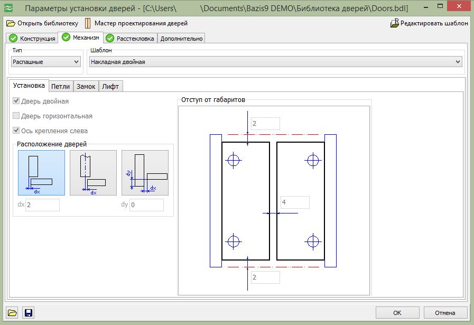
Task: Click the Отмена button
Action: 445,313
